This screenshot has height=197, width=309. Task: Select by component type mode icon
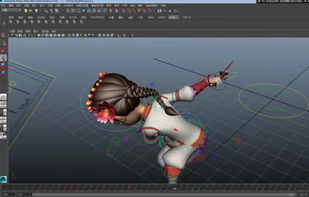coord(56,11)
